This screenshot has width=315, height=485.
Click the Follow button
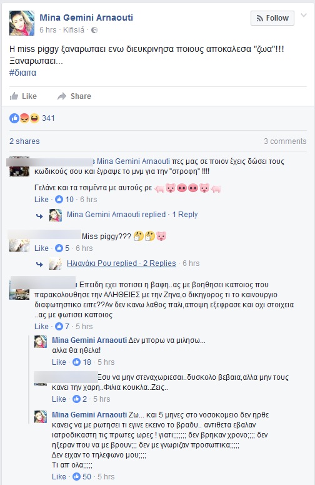coord(272,18)
